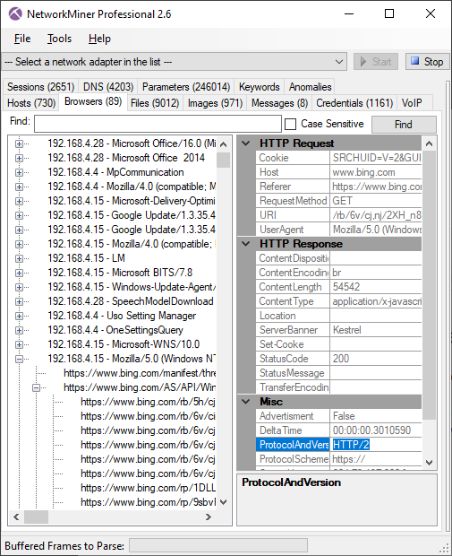Image resolution: width=452 pixels, height=556 pixels.
Task: Select the bing.com/rp/1DLL URL entry
Action: pos(148,488)
